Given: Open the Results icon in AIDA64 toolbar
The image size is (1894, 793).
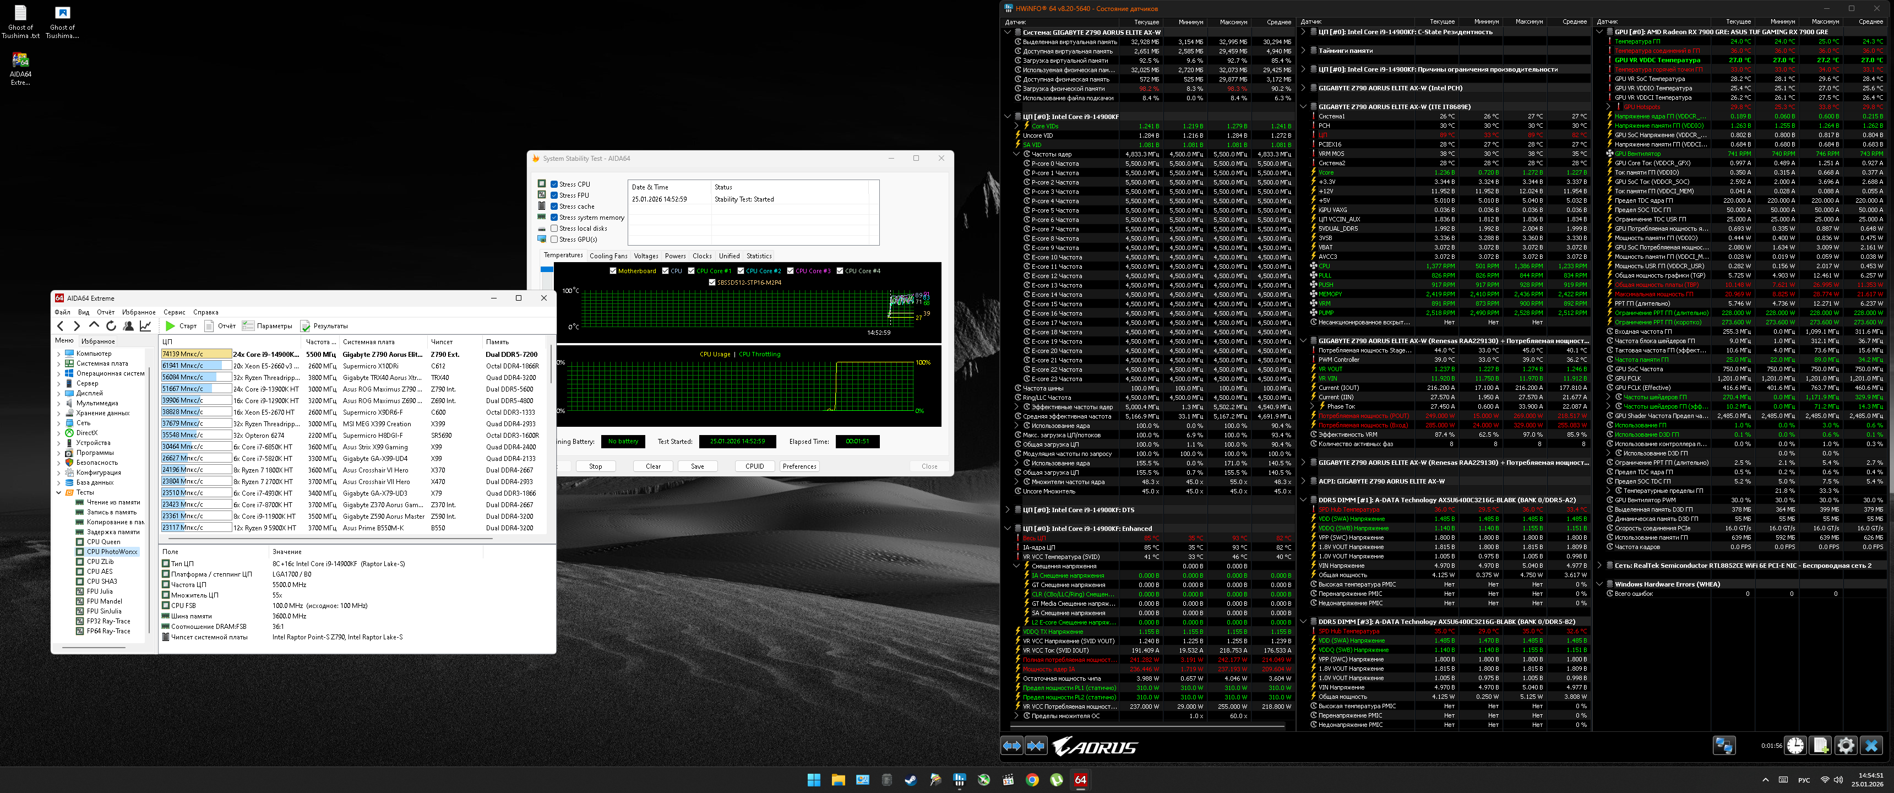Looking at the screenshot, I should [x=306, y=326].
